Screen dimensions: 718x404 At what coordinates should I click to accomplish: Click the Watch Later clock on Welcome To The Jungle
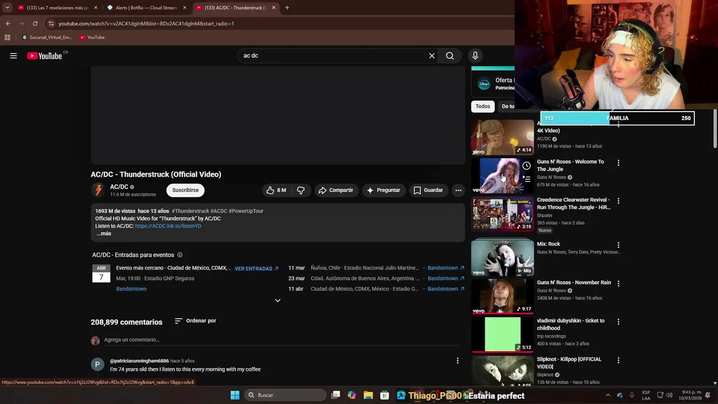[526, 166]
